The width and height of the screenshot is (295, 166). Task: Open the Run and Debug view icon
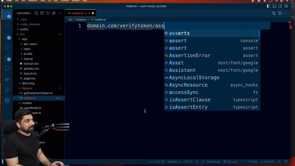pos(7,47)
